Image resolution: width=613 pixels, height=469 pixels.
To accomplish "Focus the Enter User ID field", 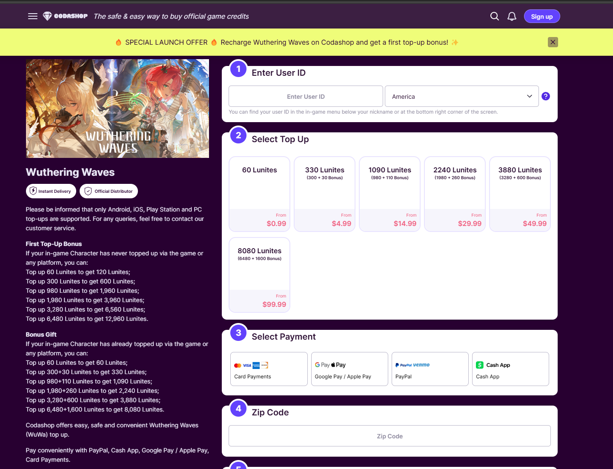I will click(306, 96).
